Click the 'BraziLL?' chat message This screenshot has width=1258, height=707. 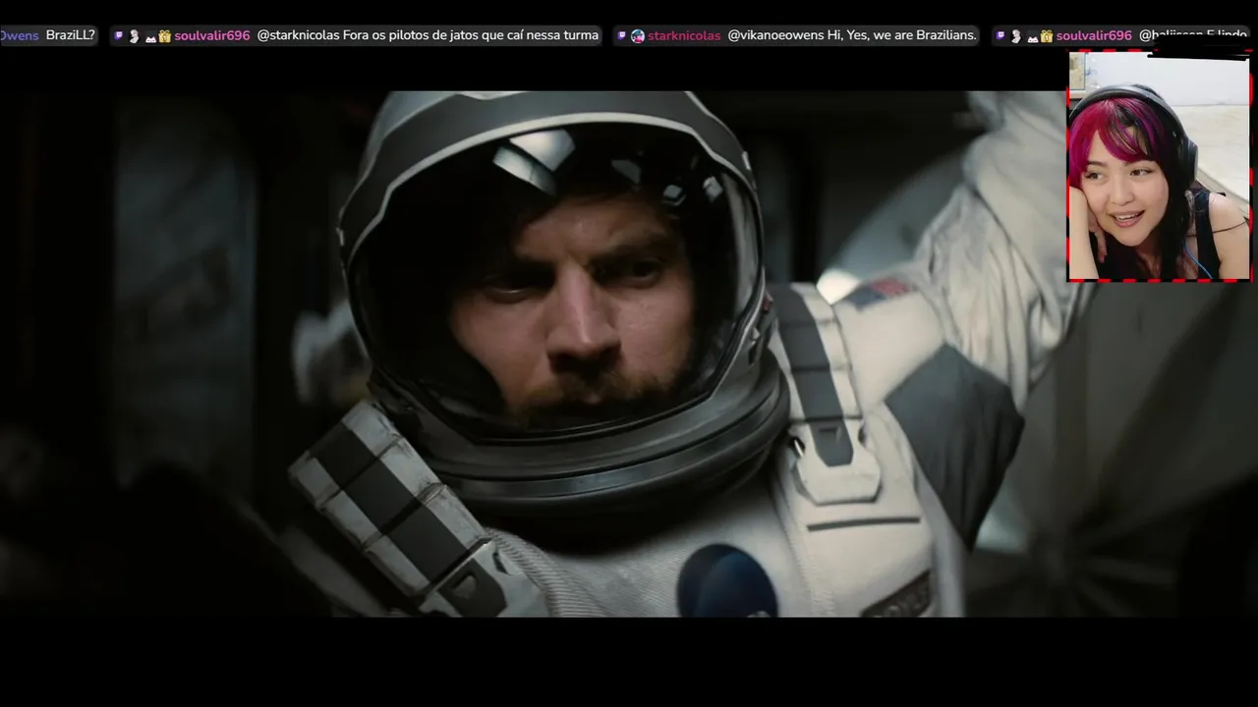(x=71, y=35)
